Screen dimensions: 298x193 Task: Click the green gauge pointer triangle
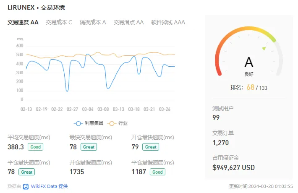tap(264, 49)
